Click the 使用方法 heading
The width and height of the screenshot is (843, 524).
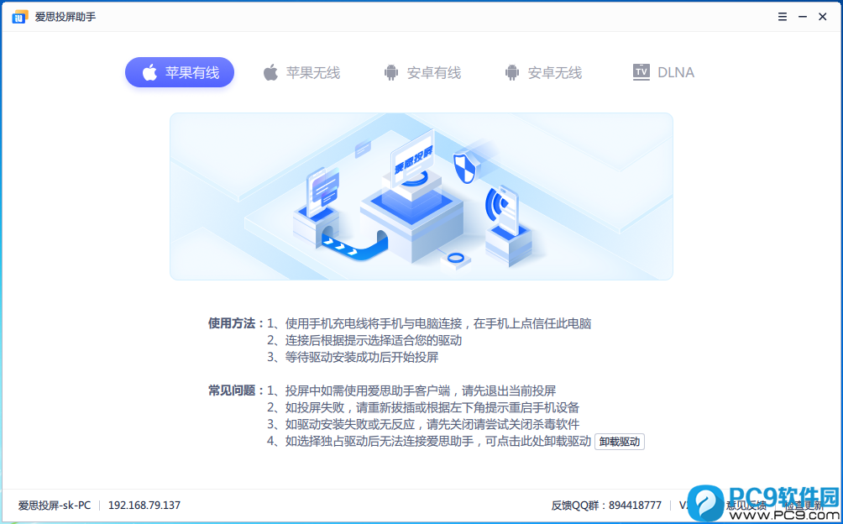point(236,323)
